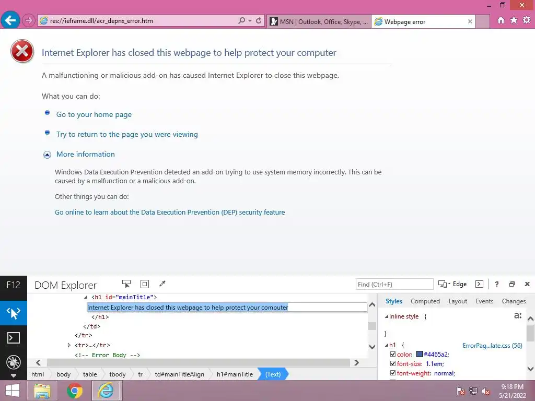The width and height of the screenshot is (535, 401).
Task: Open the DEP security feature online link
Action: 170,212
